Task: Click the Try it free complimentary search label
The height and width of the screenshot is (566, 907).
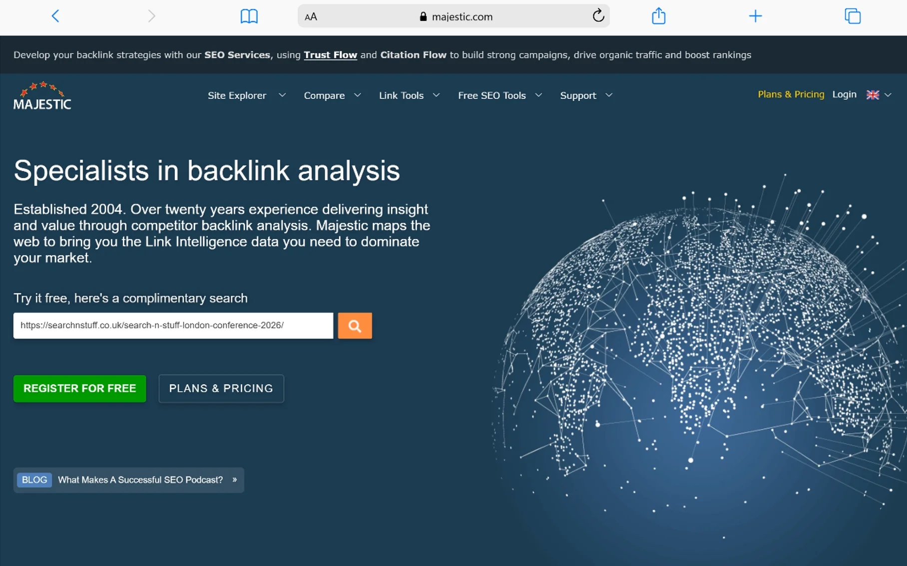Action: click(130, 298)
